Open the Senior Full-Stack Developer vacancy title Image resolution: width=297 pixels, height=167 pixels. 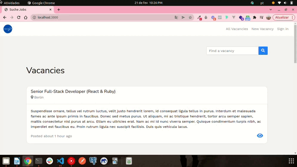coord(73,91)
